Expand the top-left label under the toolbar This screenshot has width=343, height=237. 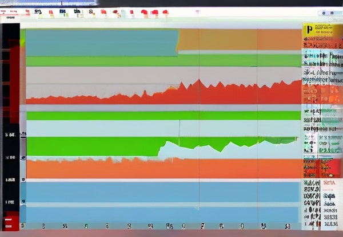pos(10,18)
